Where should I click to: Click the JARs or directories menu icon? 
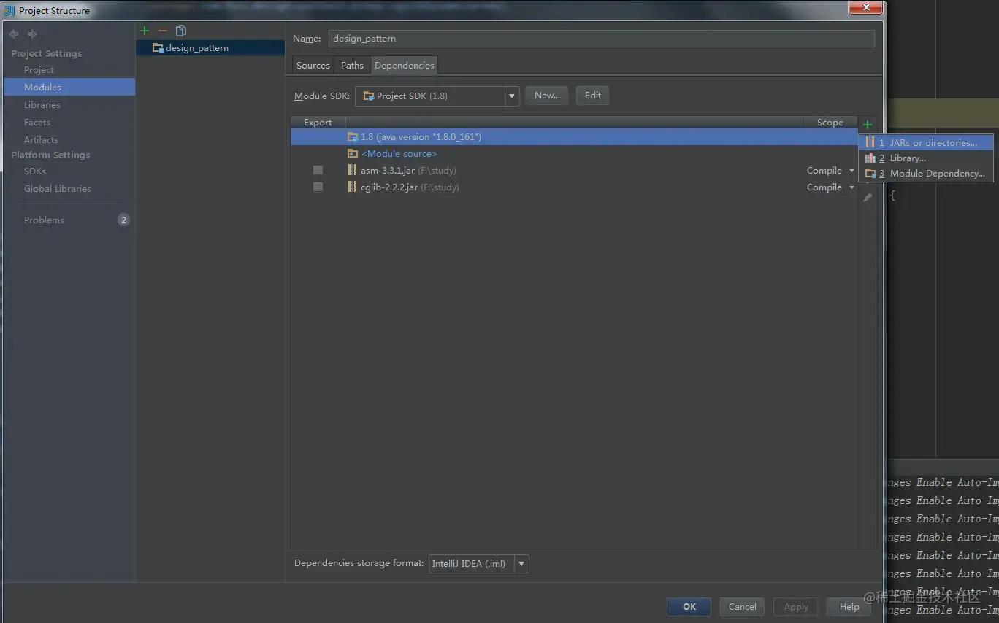point(870,142)
